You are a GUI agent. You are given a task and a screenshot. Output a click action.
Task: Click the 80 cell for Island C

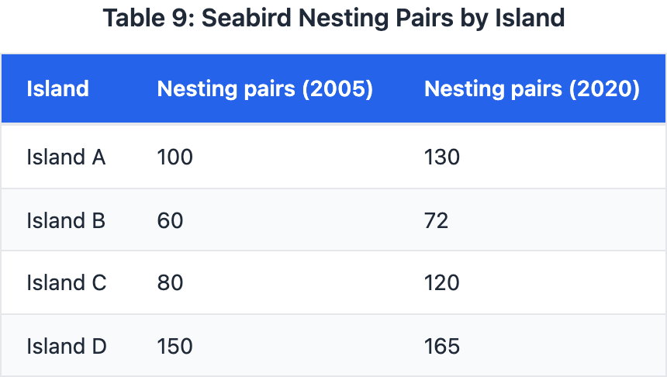(170, 282)
